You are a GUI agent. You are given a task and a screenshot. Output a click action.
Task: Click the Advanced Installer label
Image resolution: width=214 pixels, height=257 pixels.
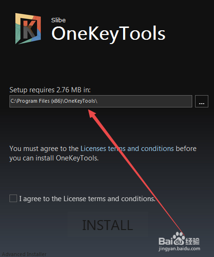24,254
